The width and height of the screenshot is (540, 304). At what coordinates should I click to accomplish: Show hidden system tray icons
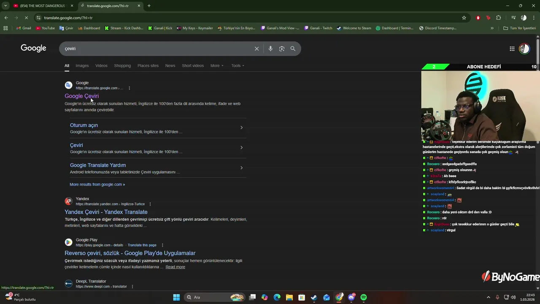point(489,297)
